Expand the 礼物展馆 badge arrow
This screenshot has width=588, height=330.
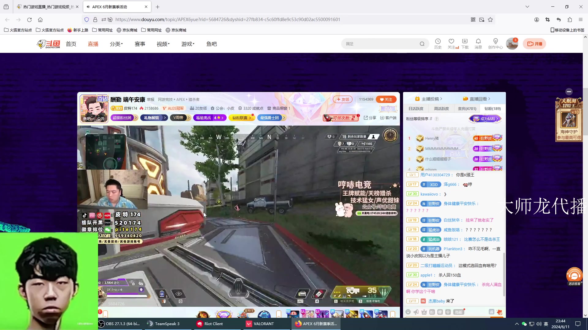click(165, 118)
